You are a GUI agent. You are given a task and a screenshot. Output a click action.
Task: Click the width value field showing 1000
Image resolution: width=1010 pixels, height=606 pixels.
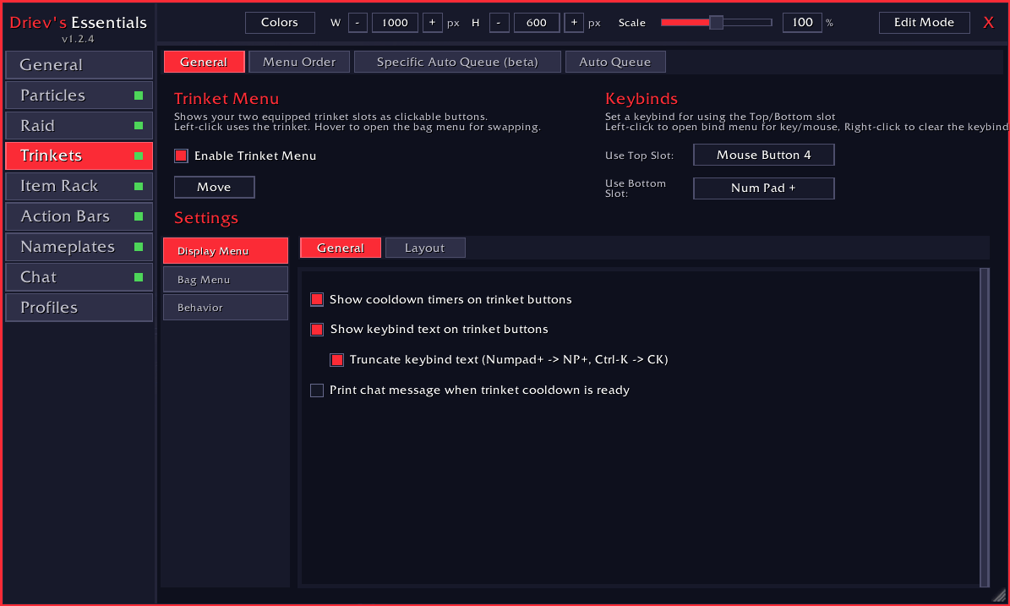point(395,23)
